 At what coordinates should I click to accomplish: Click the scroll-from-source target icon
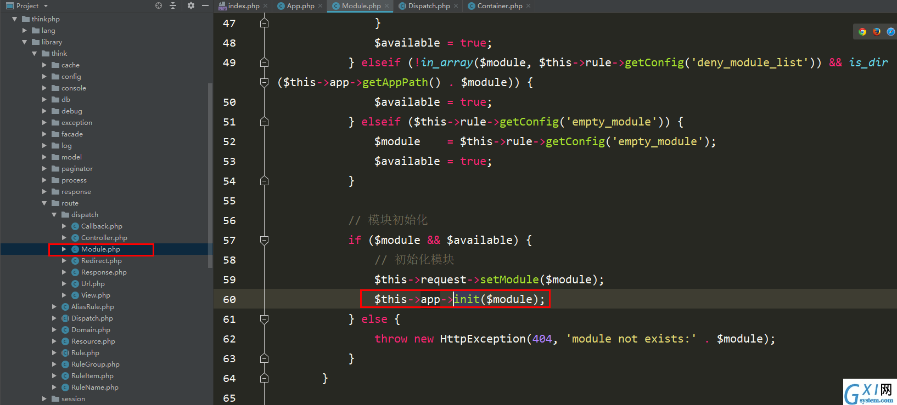click(x=159, y=5)
